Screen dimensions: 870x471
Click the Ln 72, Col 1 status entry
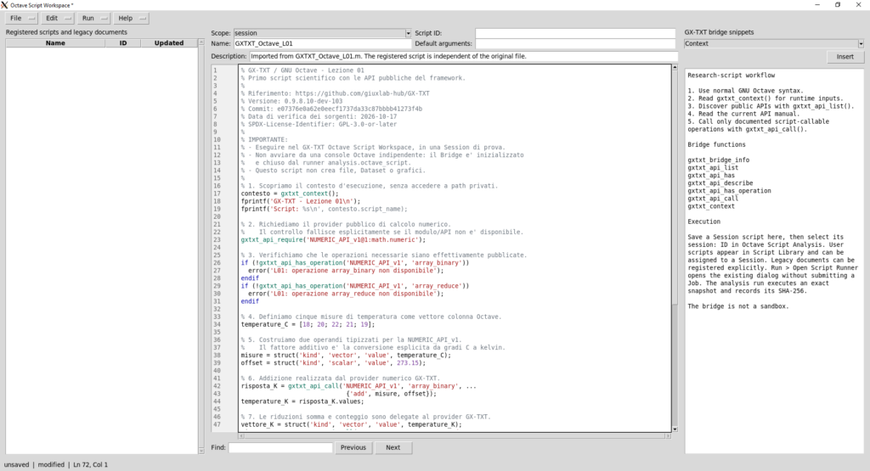click(90, 465)
